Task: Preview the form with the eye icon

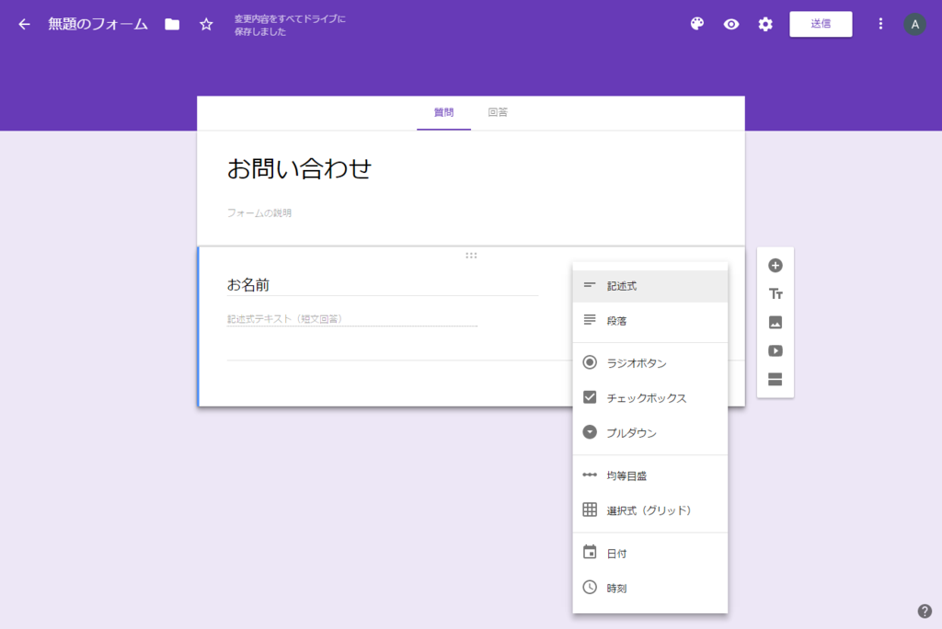Action: pos(731,24)
